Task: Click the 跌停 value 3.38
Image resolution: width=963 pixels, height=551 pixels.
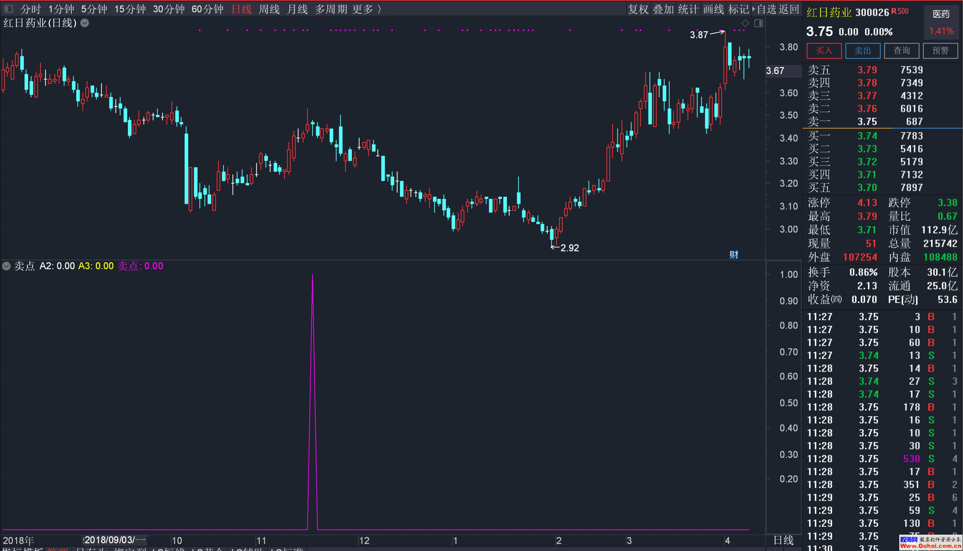Action: [947, 202]
